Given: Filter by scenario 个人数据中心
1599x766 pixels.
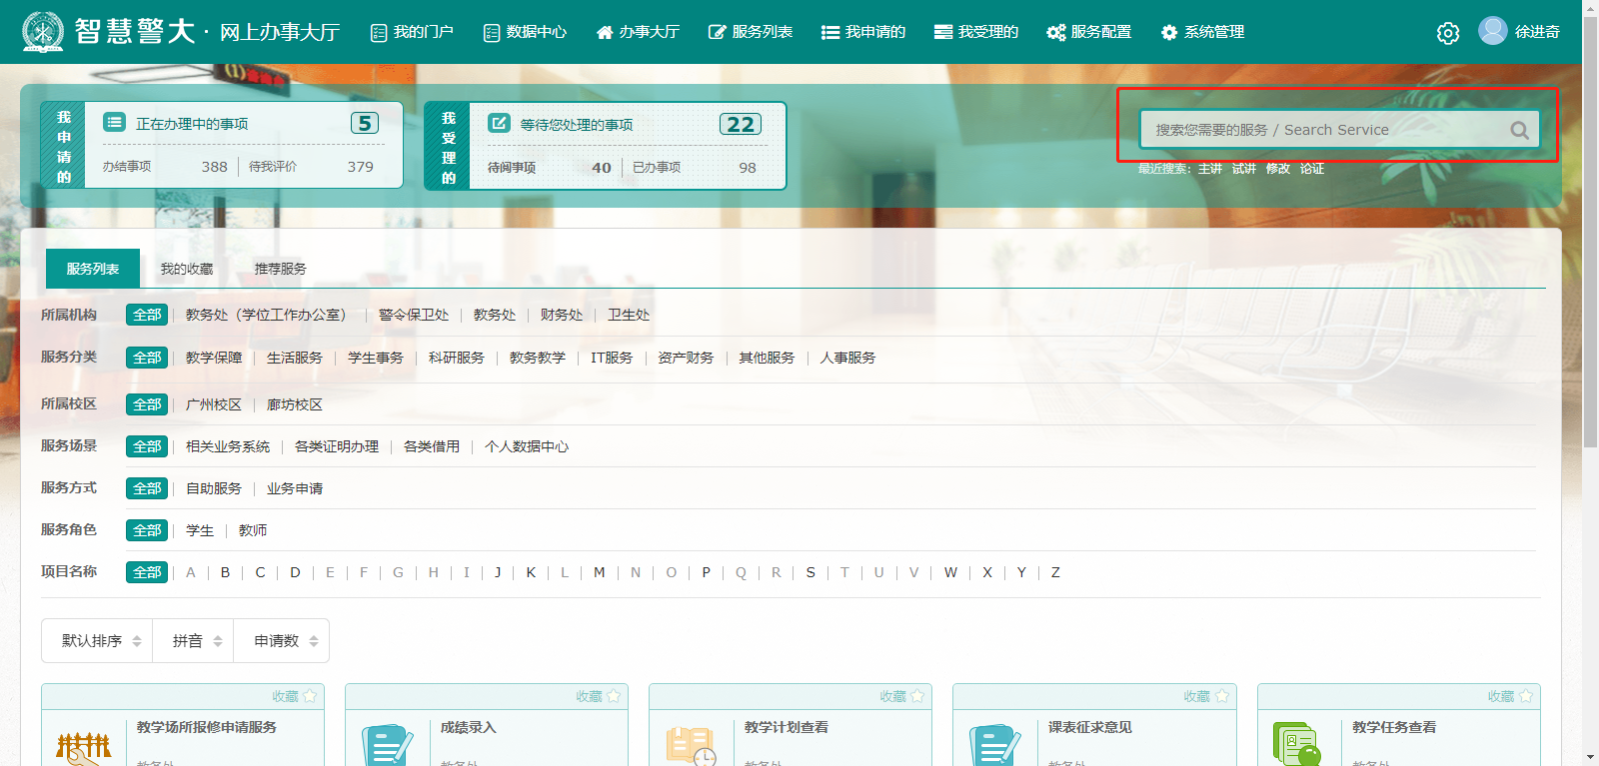Looking at the screenshot, I should [527, 446].
